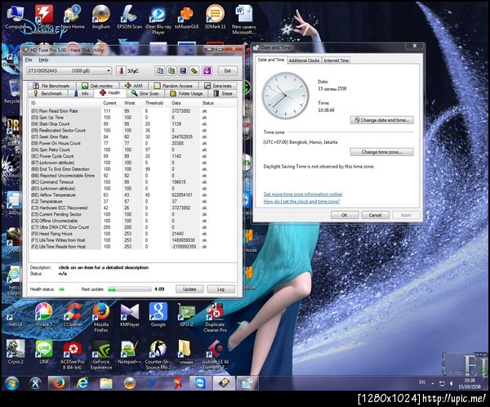Screen dimensions: 490x407
Task: Switch to the Internet Time tab
Action: pos(336,60)
